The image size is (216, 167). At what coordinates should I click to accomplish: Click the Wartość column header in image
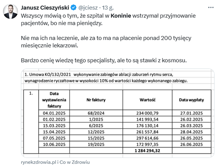coord(147,100)
